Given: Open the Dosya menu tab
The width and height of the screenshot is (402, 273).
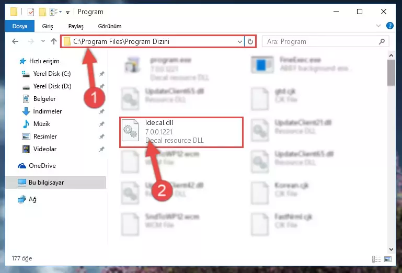Looking at the screenshot, I should pos(20,26).
